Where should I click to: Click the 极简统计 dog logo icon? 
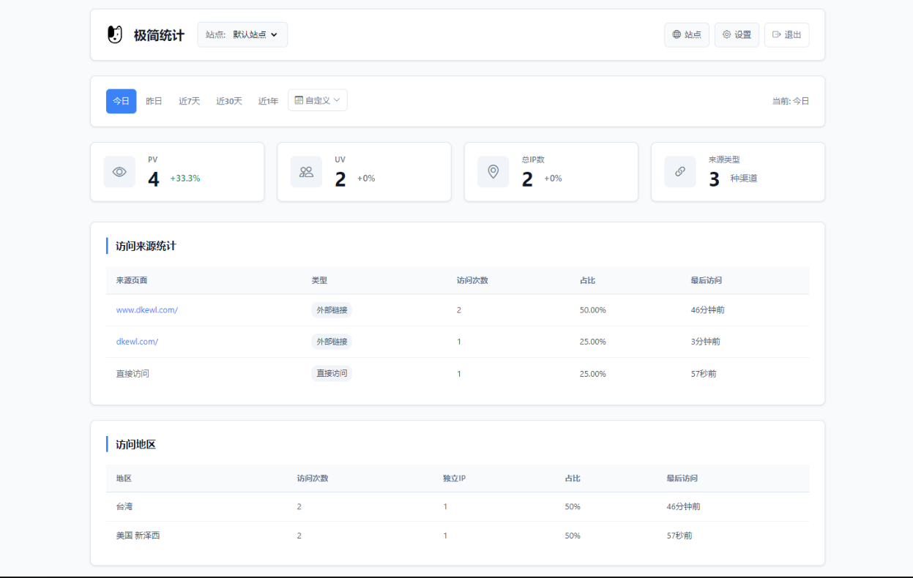pos(115,34)
